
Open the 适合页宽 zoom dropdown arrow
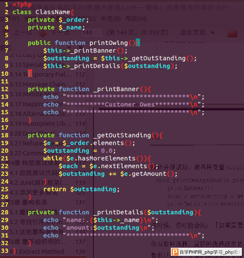click(212, 33)
